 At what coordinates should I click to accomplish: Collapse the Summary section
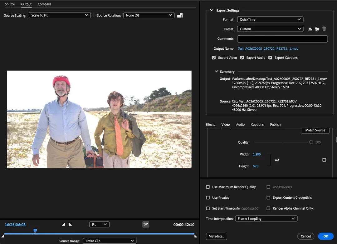click(216, 72)
